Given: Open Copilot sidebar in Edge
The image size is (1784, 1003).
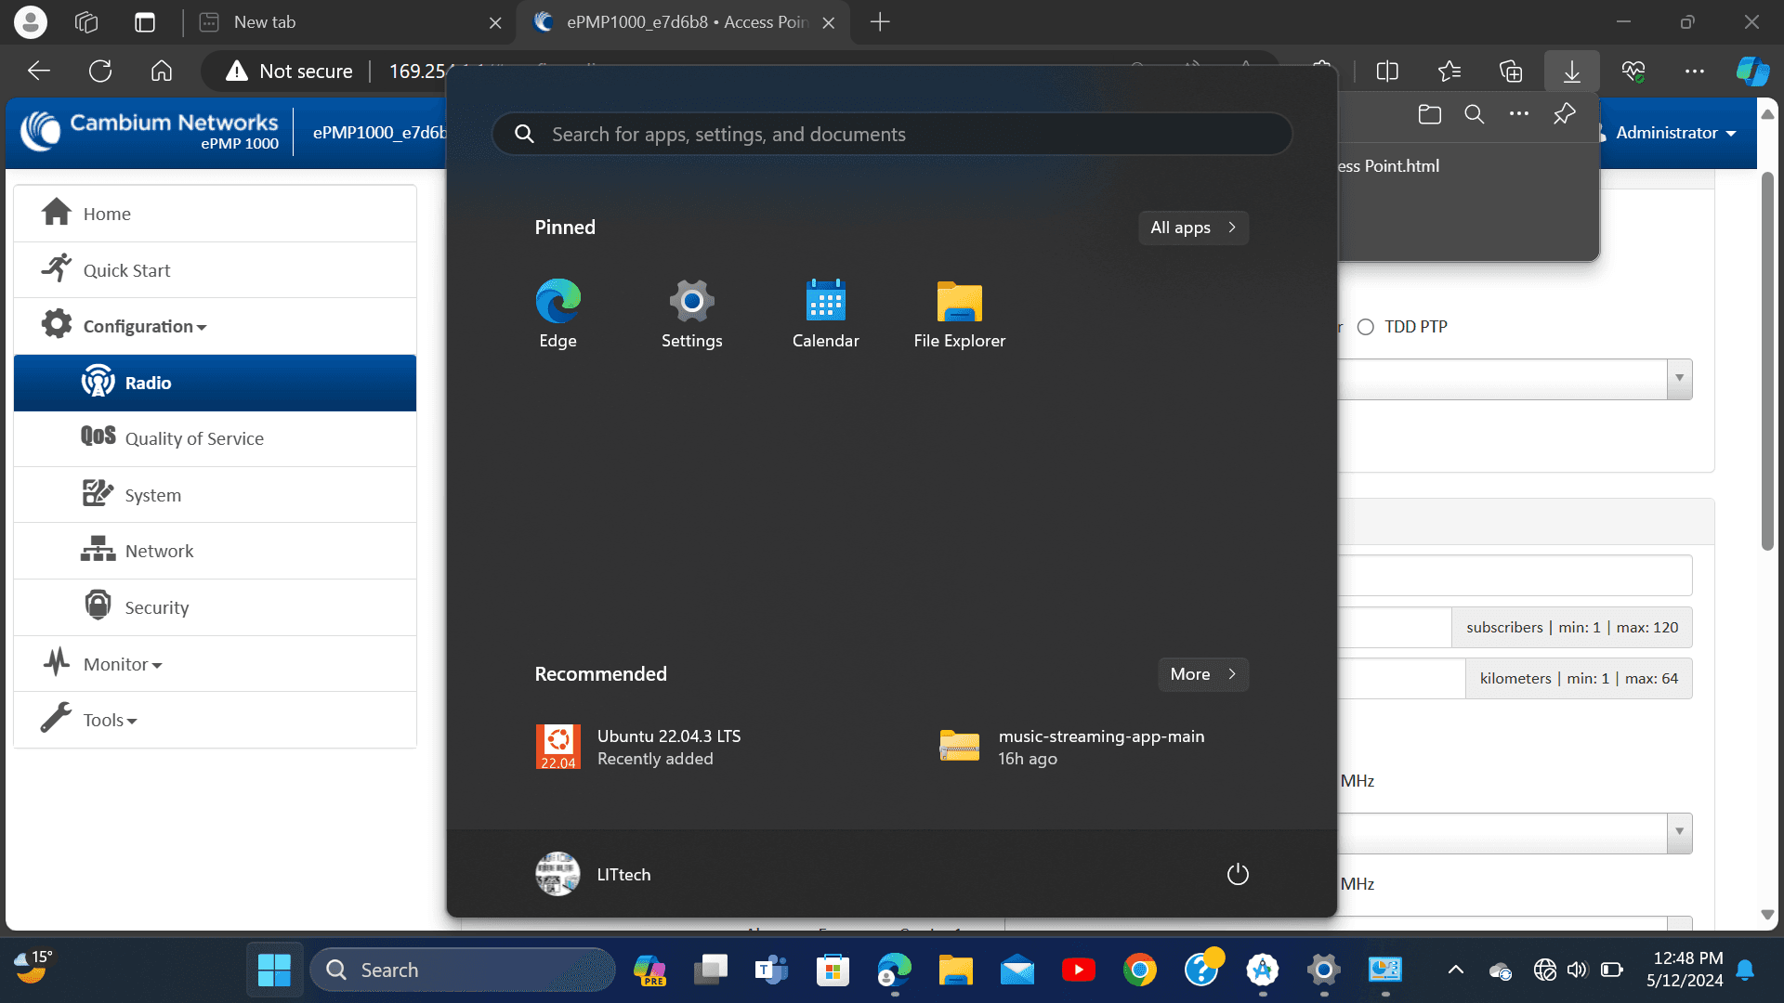Looking at the screenshot, I should (x=1752, y=72).
